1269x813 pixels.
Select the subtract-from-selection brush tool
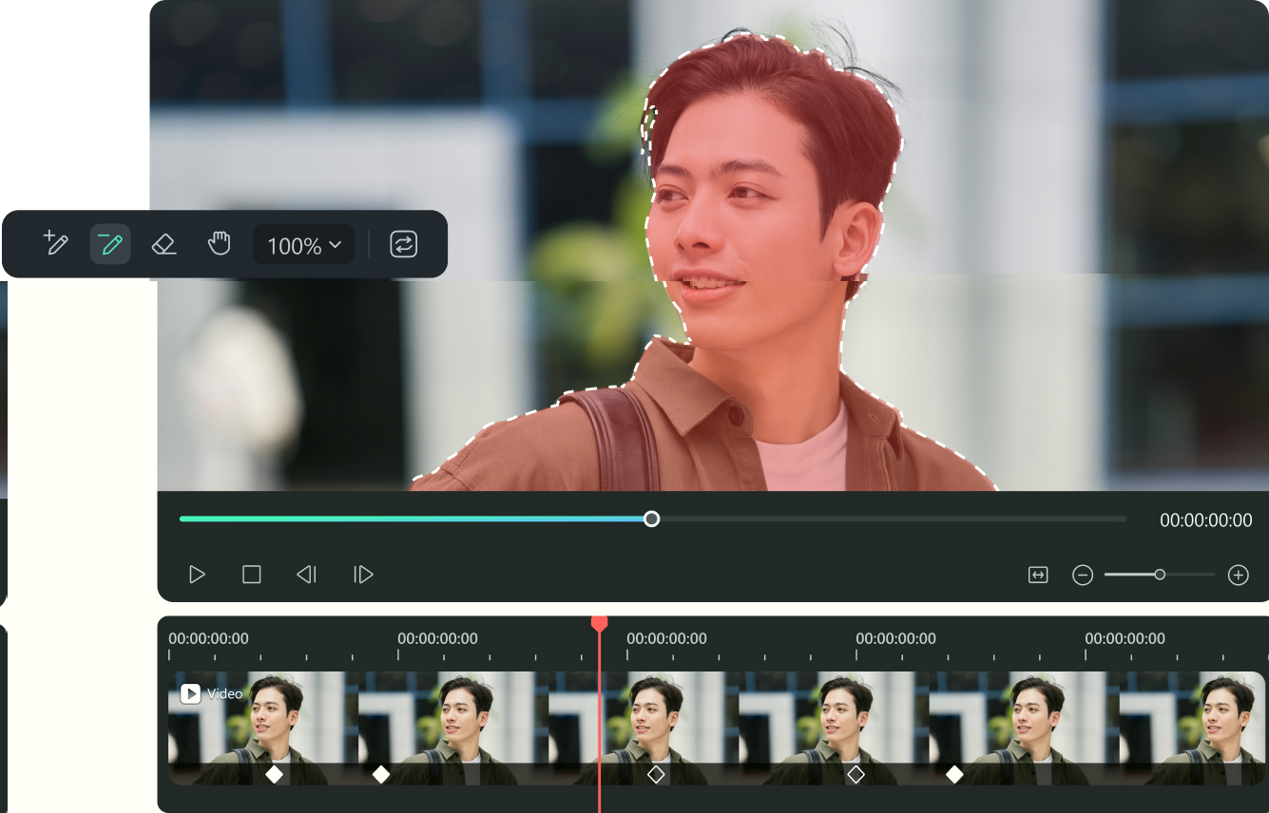pos(110,244)
